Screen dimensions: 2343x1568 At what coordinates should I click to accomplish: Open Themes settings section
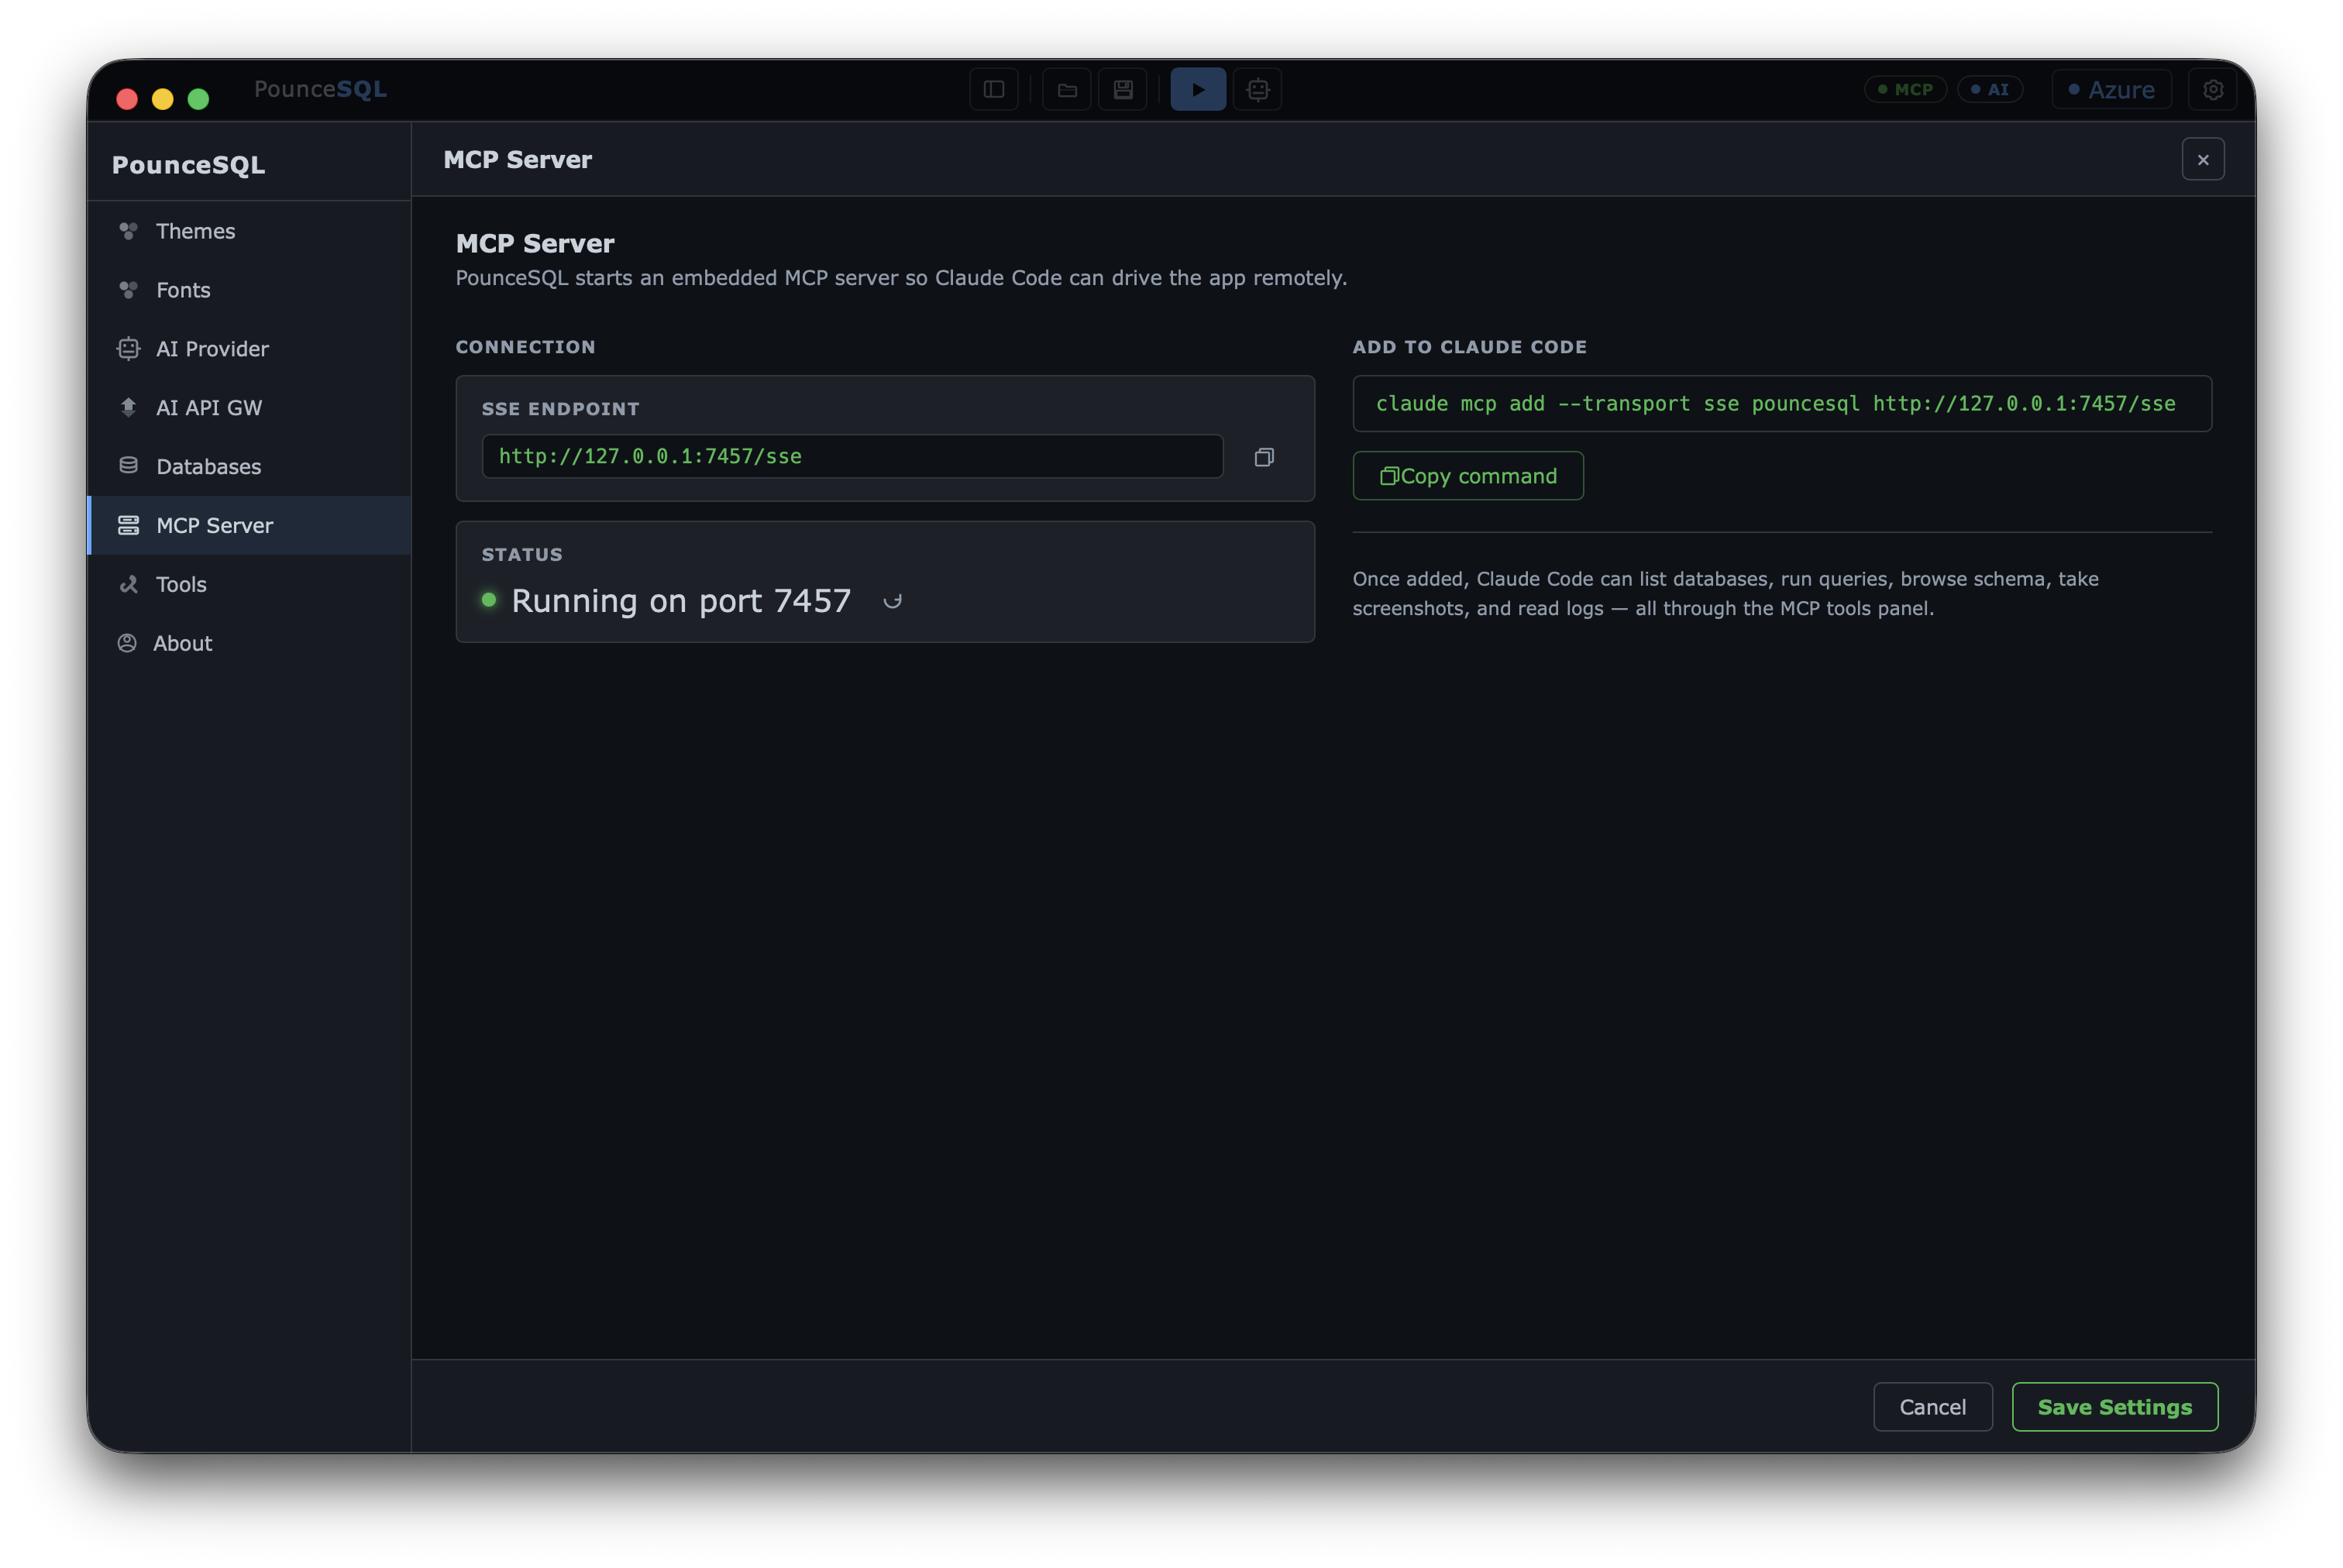(x=249, y=231)
